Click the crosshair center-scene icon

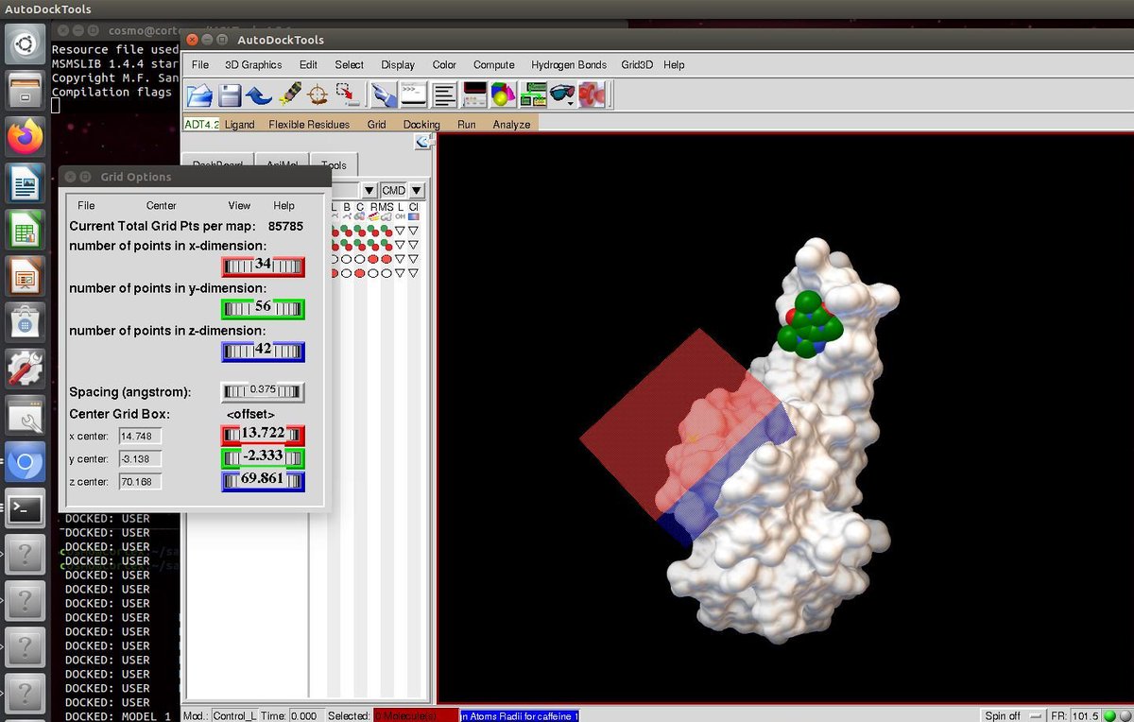[x=318, y=95]
